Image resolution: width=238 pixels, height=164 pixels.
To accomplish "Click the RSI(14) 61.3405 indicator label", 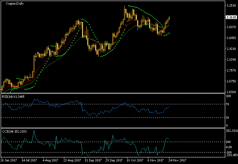I will click(x=13, y=97).
